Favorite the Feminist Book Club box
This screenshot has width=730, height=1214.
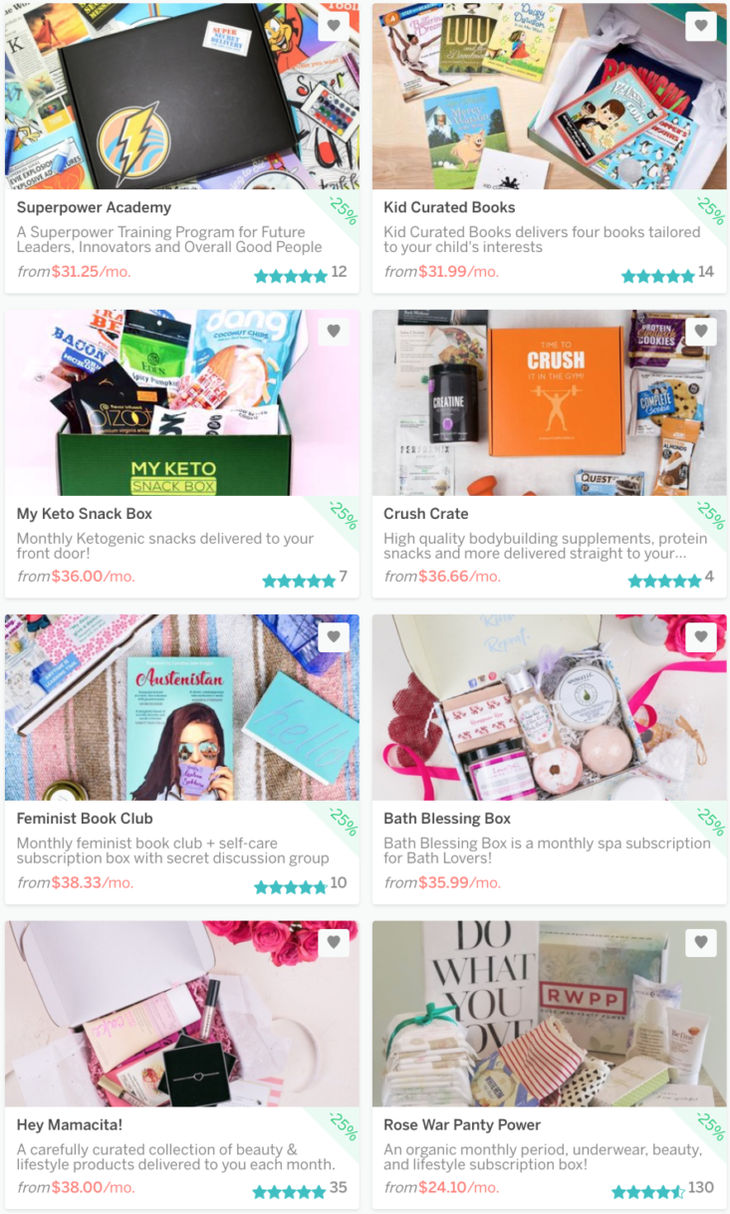[x=334, y=636]
